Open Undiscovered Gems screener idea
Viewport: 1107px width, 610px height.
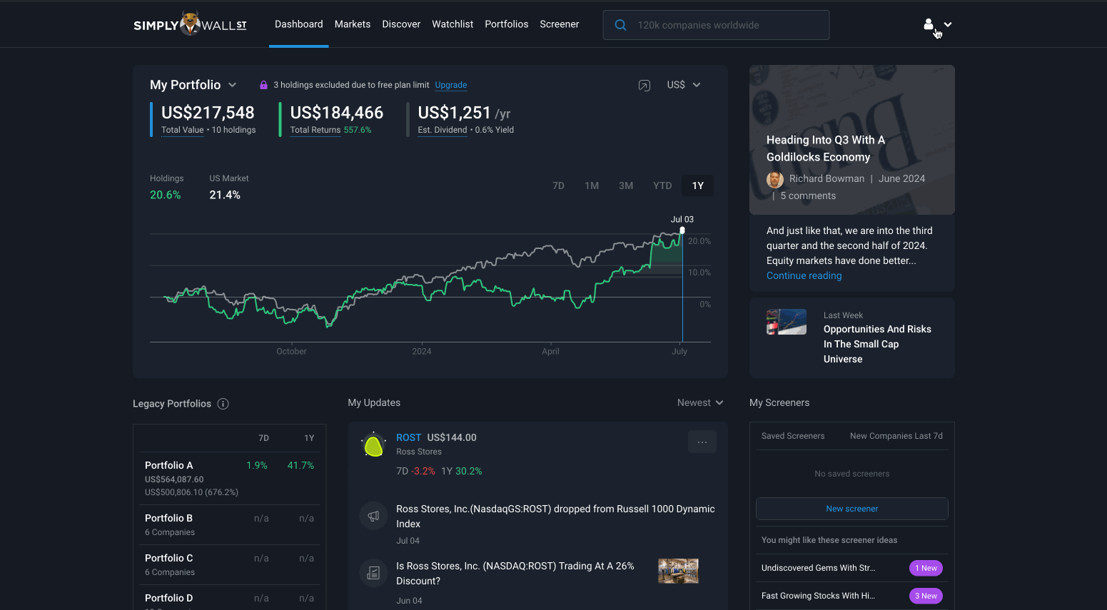pos(819,568)
